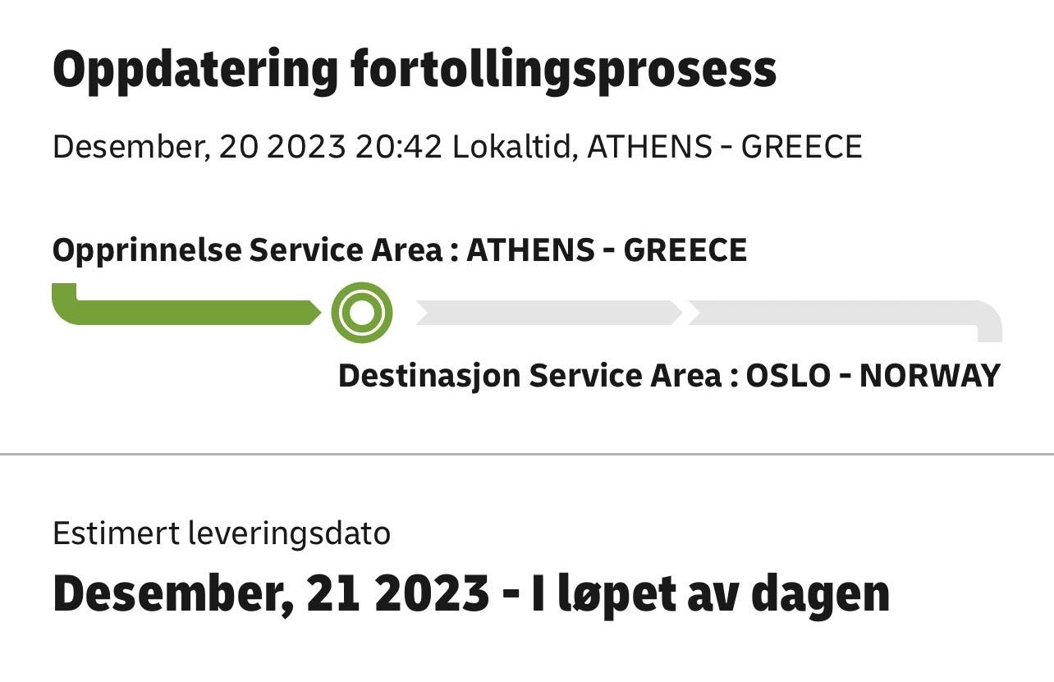Click the "Desember, 21 2023" delivery date
Viewport: 1054px width, 682px height.
point(271,593)
